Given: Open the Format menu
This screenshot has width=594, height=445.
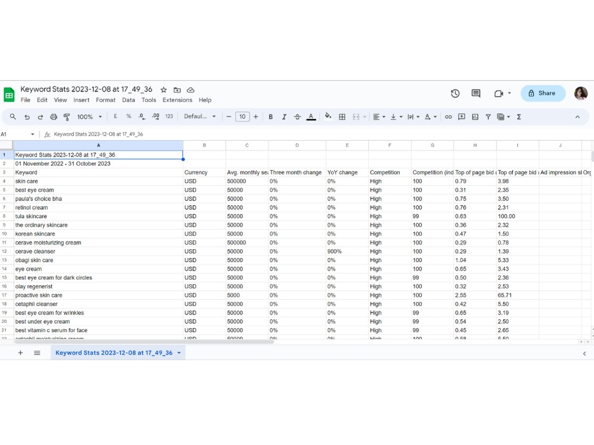Looking at the screenshot, I should tap(106, 100).
